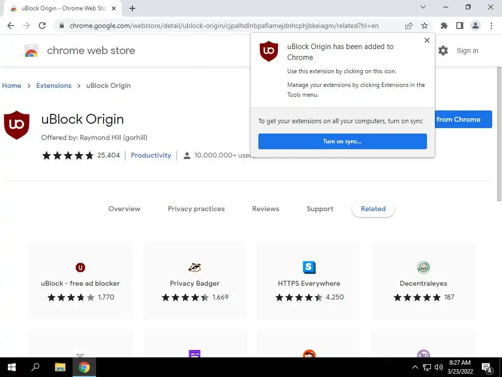Viewport: 502px width, 377px height.
Task: Dismiss the extension added popup
Action: pyautogui.click(x=427, y=40)
